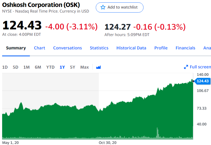Click the At close: 4:00PM EDT text
This screenshot has height=145, width=211.
tap(22, 34)
